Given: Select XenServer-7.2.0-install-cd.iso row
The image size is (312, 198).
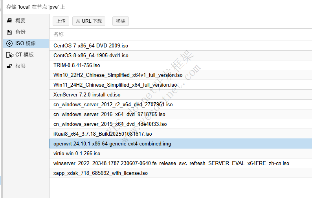Looking at the screenshot, I should pyautogui.click(x=181, y=94).
